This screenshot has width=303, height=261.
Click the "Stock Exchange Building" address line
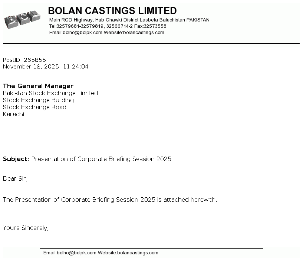coord(38,100)
